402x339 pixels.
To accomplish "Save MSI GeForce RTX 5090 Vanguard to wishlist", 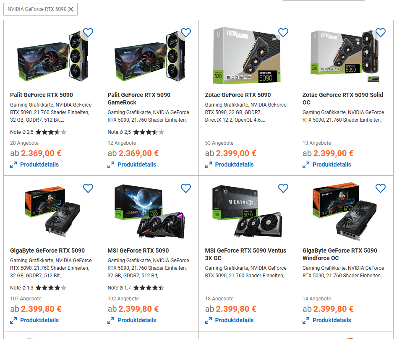I will click(x=185, y=188).
